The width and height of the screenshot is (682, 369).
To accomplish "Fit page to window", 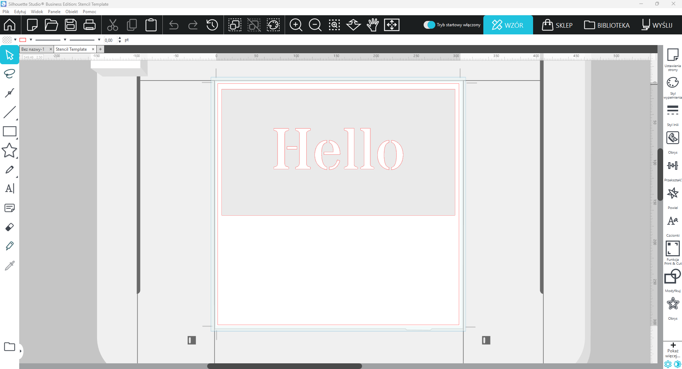I will coord(392,25).
